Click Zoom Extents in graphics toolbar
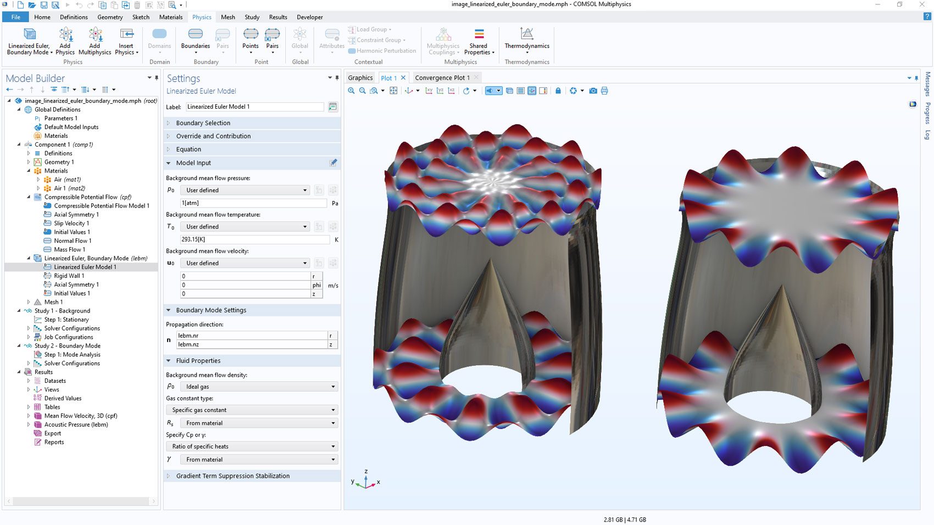The height and width of the screenshot is (525, 934). (393, 91)
